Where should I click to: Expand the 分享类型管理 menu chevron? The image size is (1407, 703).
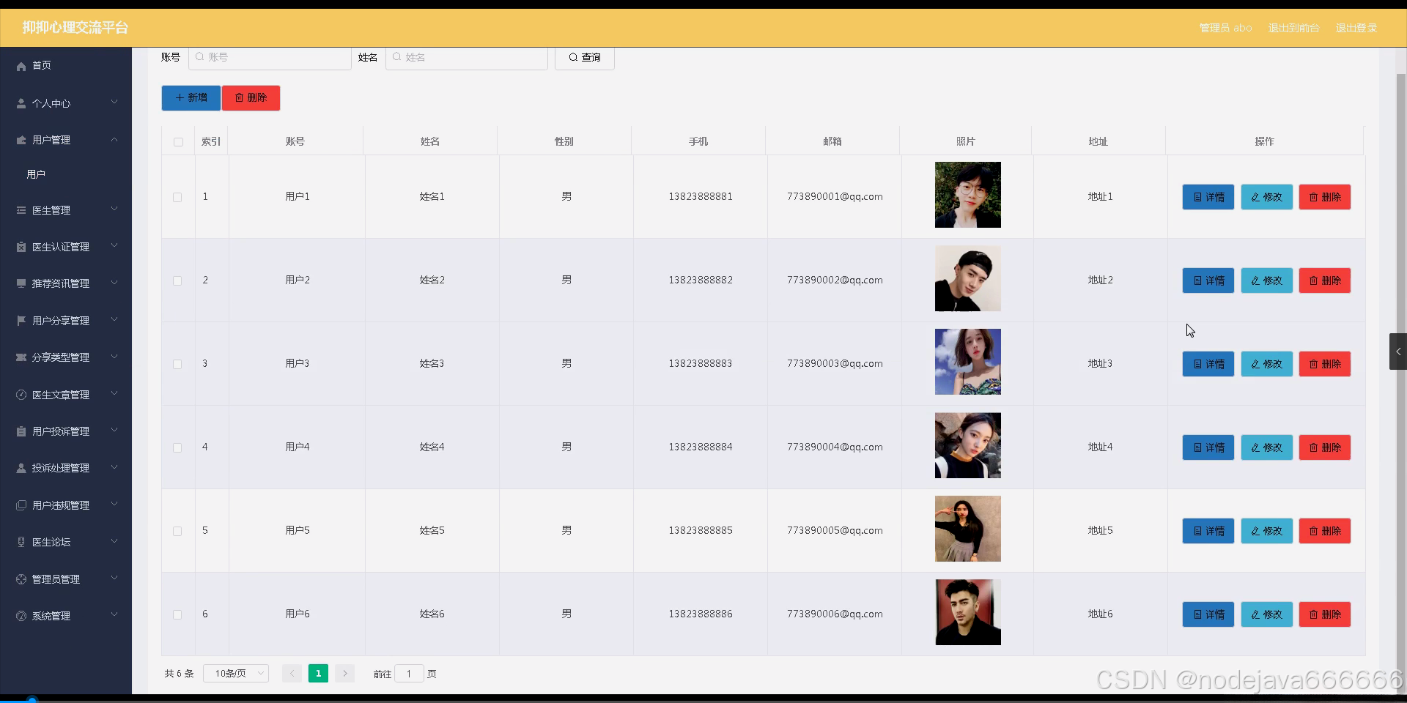[x=114, y=357]
